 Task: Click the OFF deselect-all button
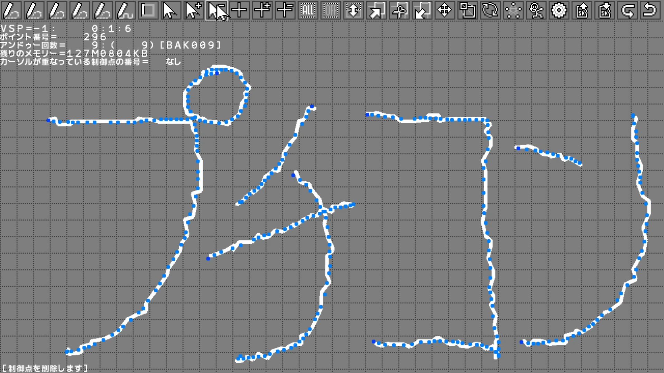tap(331, 10)
